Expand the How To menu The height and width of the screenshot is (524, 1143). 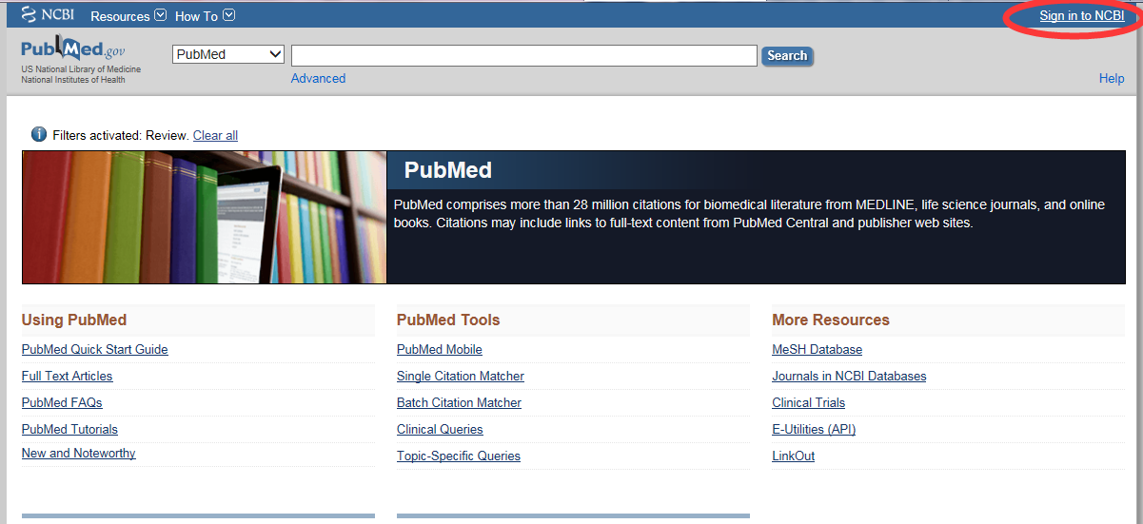[x=205, y=16]
